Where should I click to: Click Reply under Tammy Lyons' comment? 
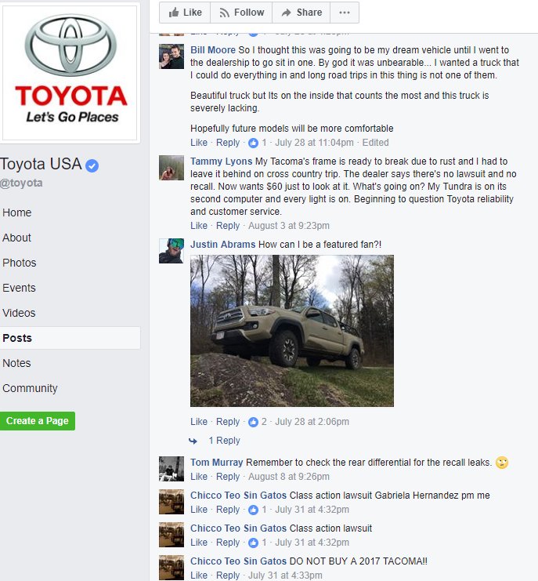[x=228, y=226]
